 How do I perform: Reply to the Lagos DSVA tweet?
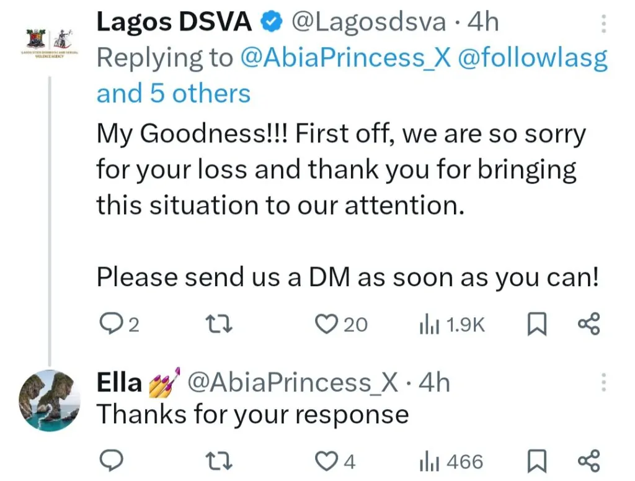111,324
